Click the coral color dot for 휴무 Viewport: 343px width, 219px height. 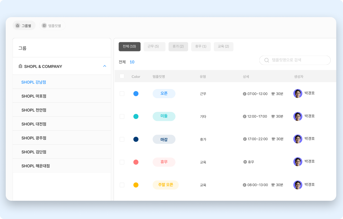[x=136, y=162]
